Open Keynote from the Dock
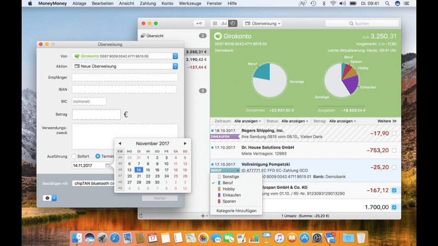Viewport: 438px width, 246px height. [x=266, y=238]
